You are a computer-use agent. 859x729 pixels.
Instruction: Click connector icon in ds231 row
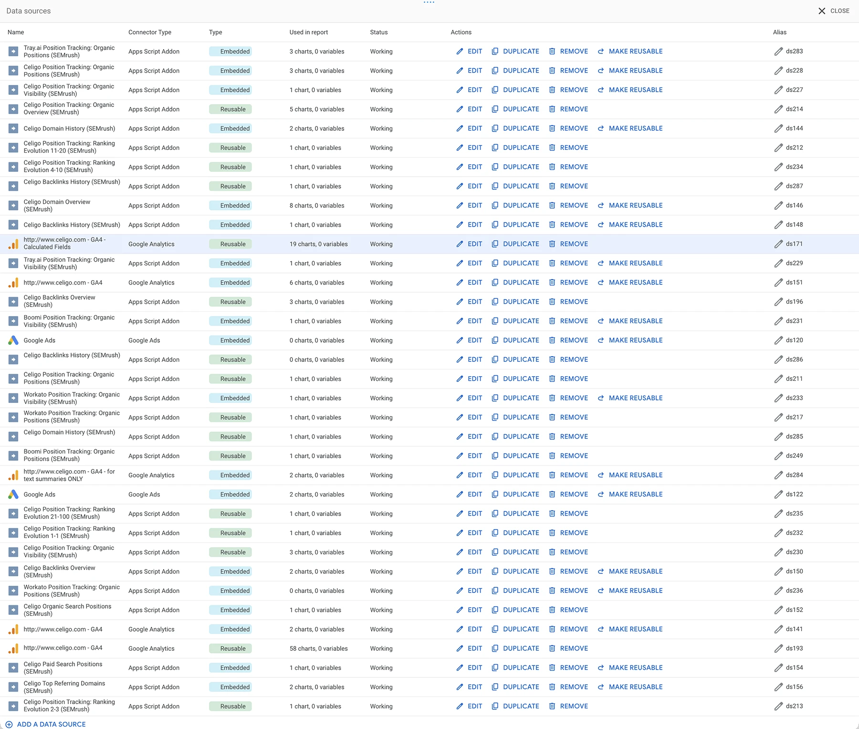pos(13,321)
